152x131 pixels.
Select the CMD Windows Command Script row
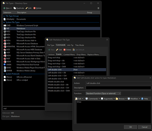click(51, 25)
